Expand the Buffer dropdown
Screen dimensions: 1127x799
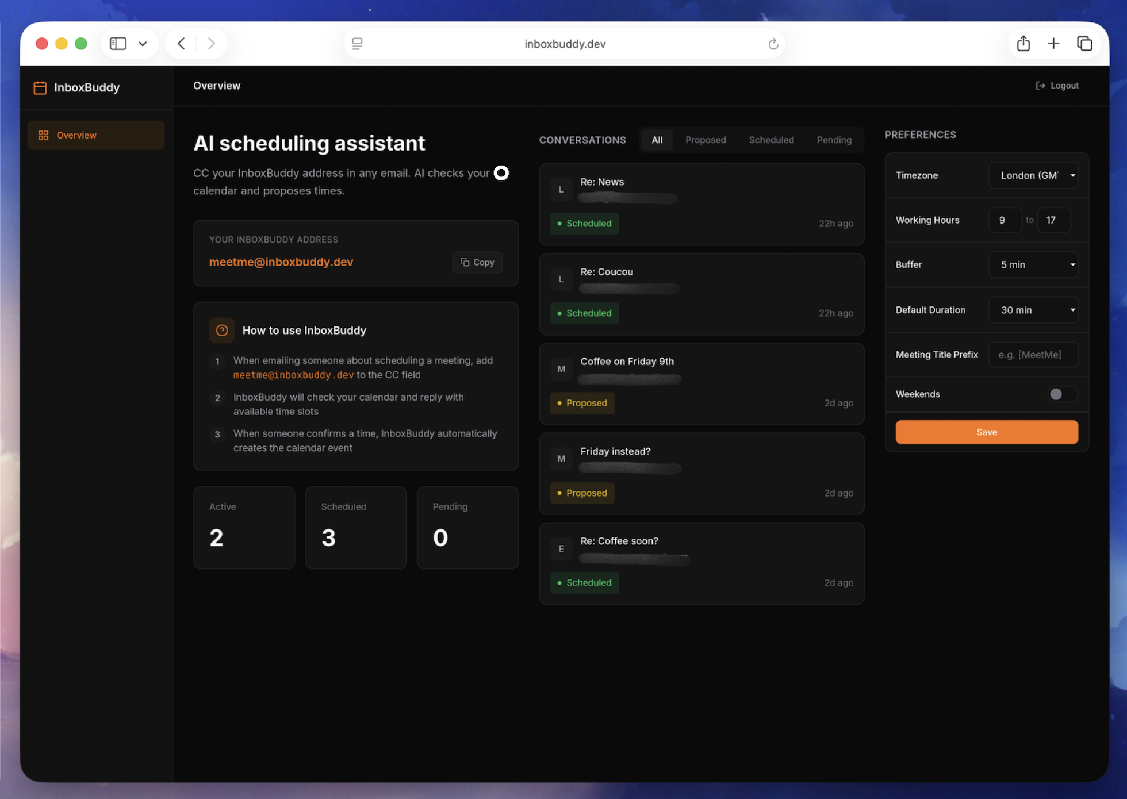click(1033, 265)
